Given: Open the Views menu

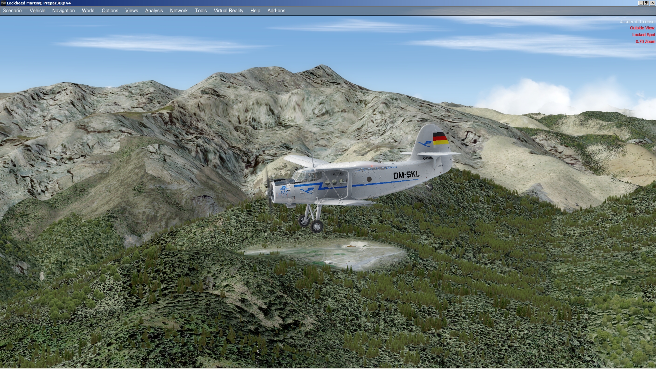Looking at the screenshot, I should [x=132, y=11].
